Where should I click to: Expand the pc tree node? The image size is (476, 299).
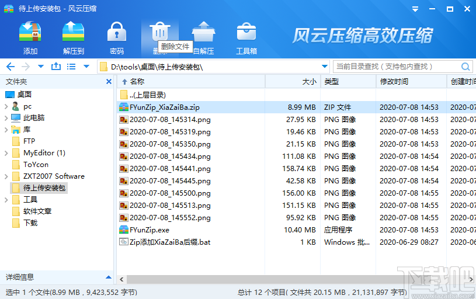click(6, 106)
